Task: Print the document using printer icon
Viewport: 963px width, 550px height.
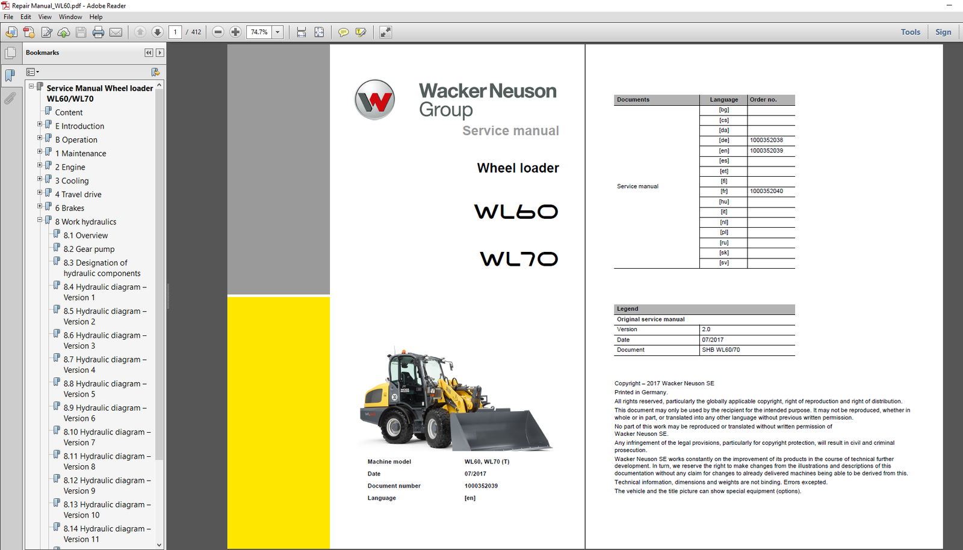Action: click(98, 32)
